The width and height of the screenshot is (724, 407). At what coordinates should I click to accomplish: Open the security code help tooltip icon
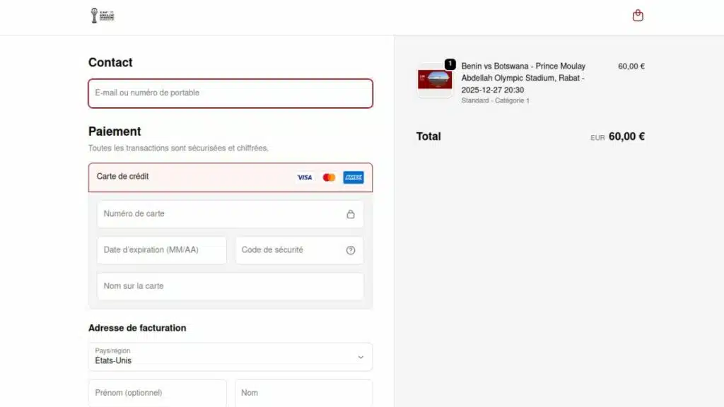pos(351,250)
